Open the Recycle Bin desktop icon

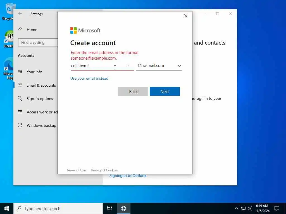pyautogui.click(x=8, y=11)
